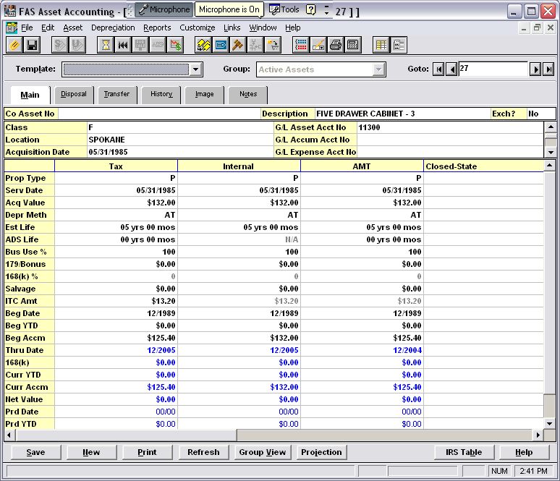Viewport: 560px width, 481px height.
Task: Toggle the Microphone button
Action: (164, 9)
